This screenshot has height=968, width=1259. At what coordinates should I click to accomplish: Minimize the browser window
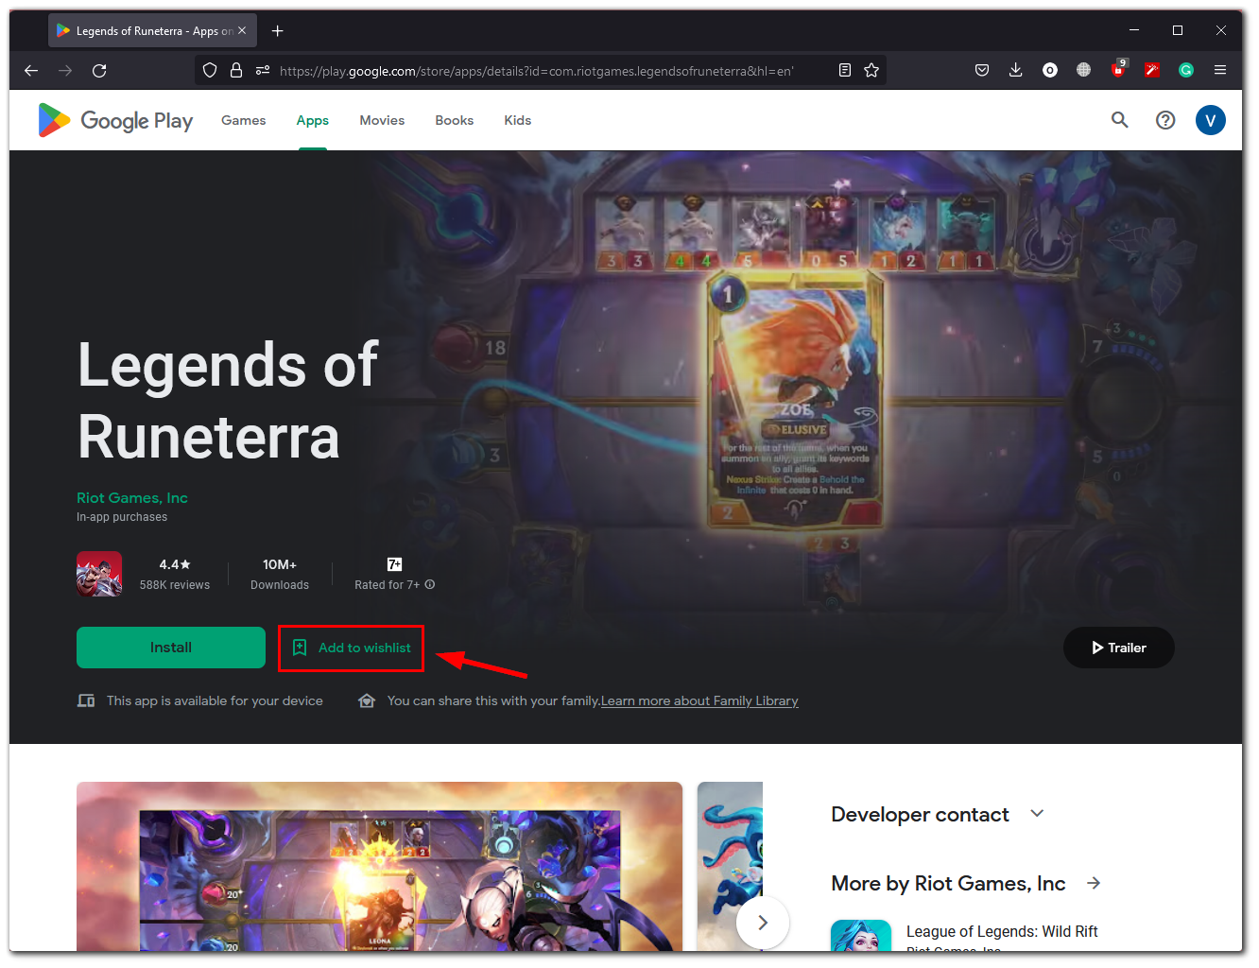[1134, 30]
